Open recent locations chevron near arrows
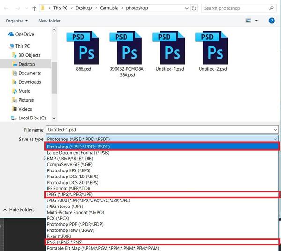Screen dimensions: 281x251 (x=27, y=8)
